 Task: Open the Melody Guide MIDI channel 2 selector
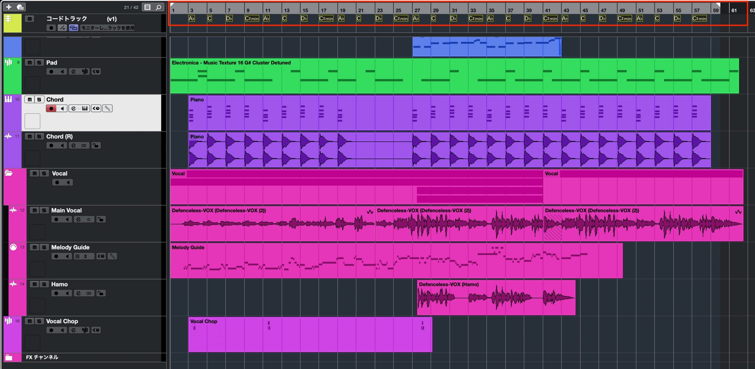pos(85,256)
